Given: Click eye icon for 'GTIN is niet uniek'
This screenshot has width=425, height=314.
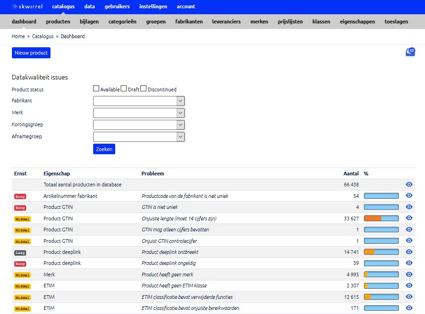Looking at the screenshot, I should point(409,207).
